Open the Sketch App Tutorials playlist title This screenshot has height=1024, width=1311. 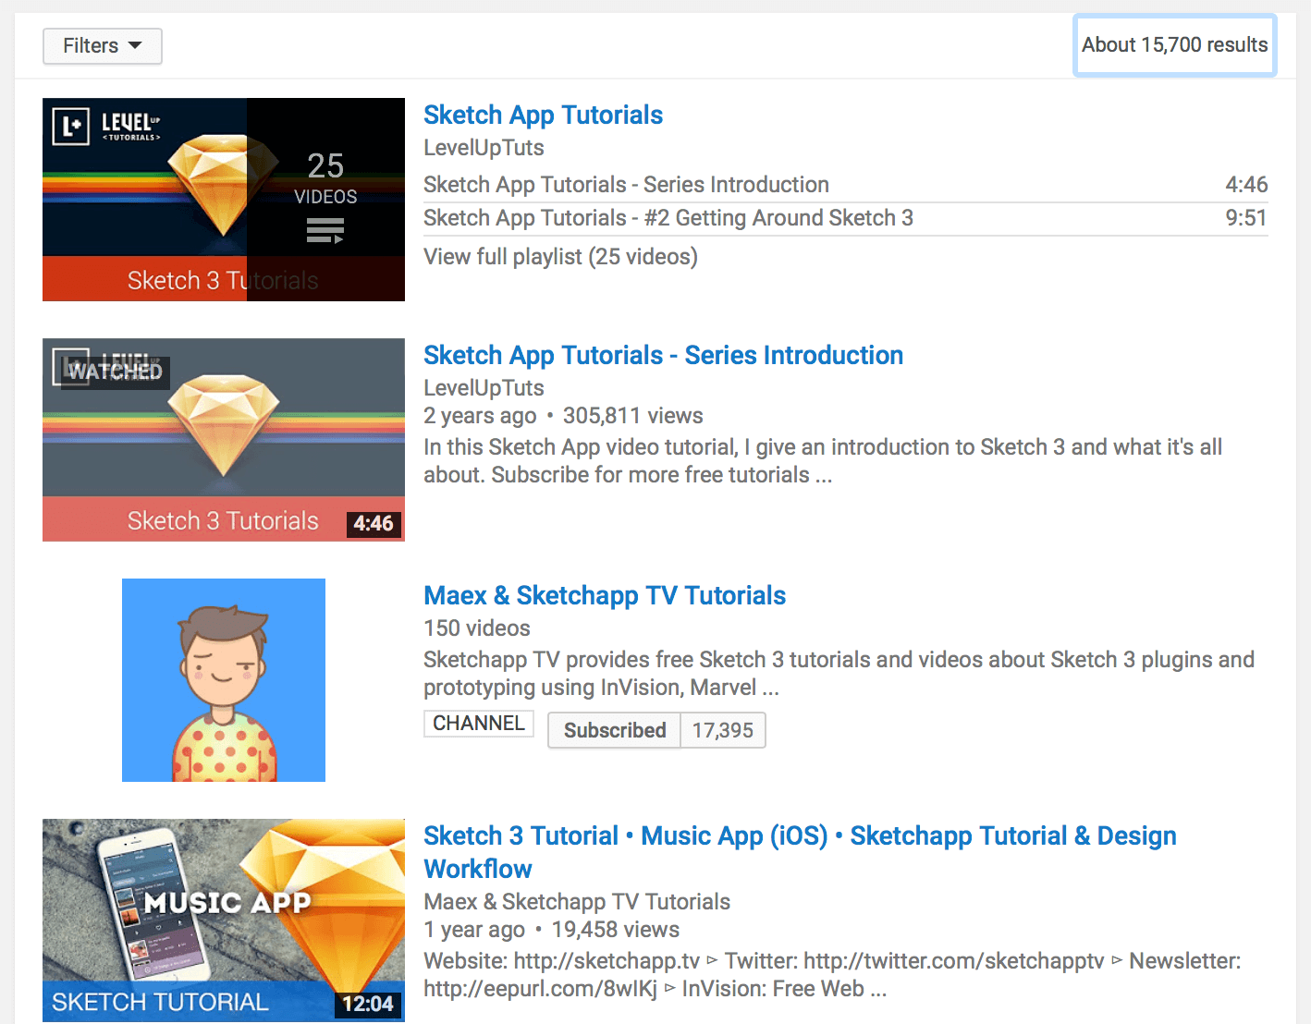(x=543, y=116)
